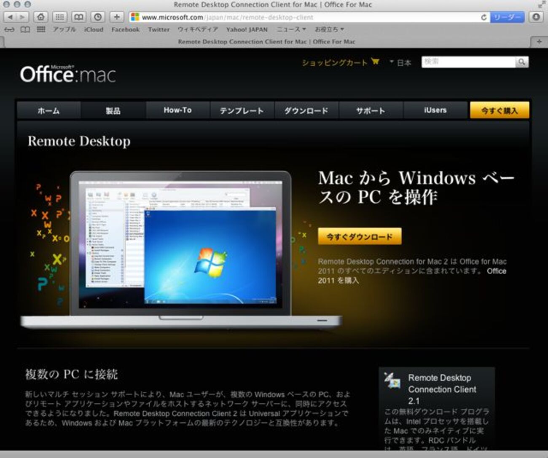Open the ショッピングカート link
The height and width of the screenshot is (458, 548).
pyautogui.click(x=335, y=62)
